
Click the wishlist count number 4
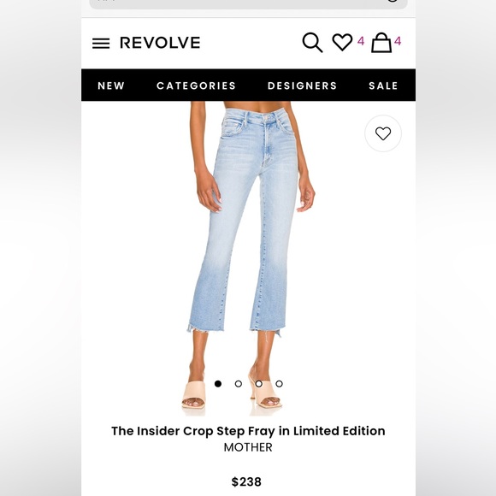click(361, 41)
